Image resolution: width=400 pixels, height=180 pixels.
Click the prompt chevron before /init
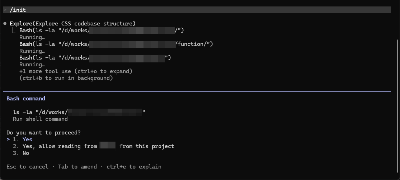(5, 10)
